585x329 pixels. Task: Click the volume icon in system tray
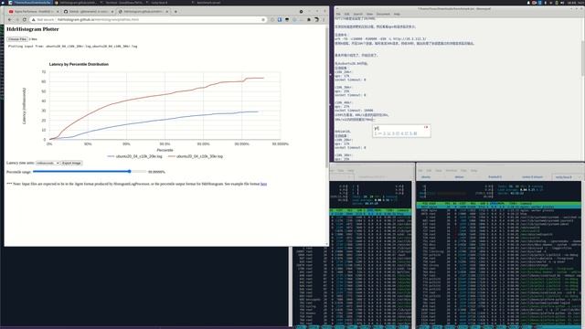click(561, 3)
